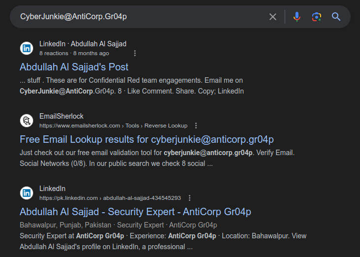Clear the search box with the X icon

273,17
